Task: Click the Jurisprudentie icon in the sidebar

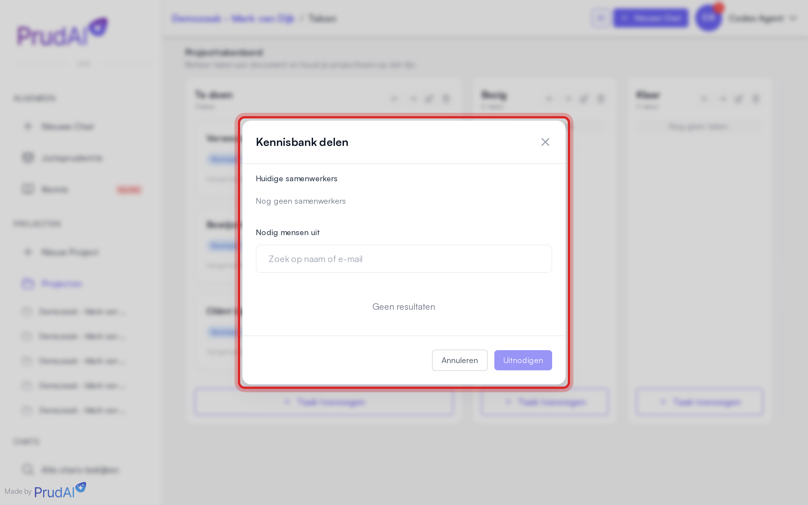Action: tap(28, 158)
